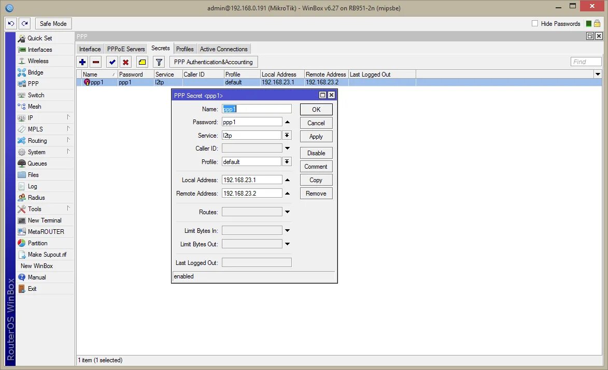608x370 pixels.
Task: Expand the Limit Bytes In arrow
Action: pos(287,230)
